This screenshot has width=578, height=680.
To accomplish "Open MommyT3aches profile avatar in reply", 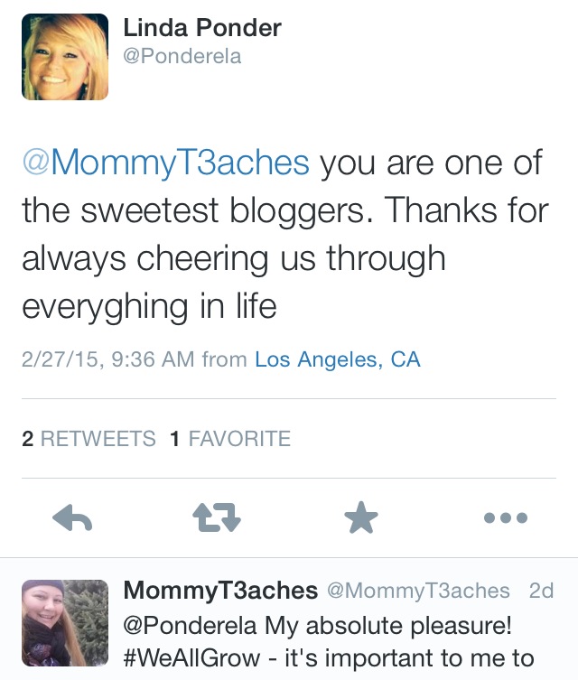I will [65, 622].
